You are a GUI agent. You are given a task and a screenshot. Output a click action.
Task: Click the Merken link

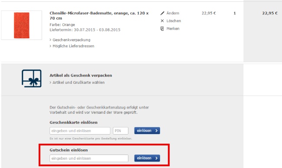coord(173,29)
